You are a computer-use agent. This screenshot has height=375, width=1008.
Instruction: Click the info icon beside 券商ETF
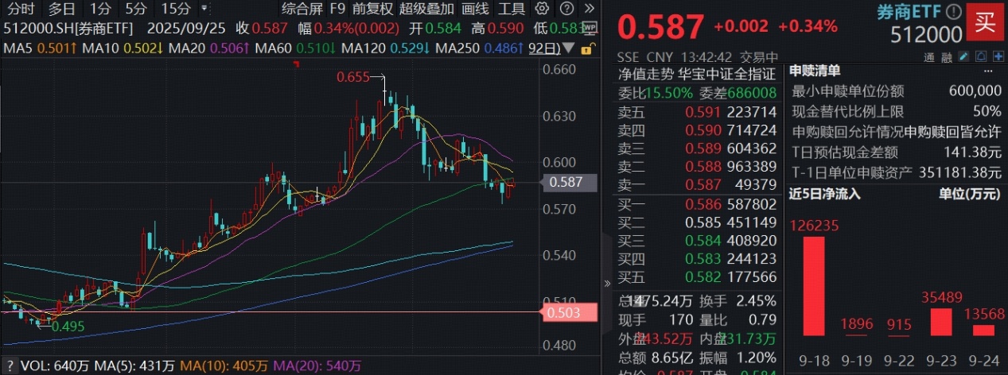(955, 12)
